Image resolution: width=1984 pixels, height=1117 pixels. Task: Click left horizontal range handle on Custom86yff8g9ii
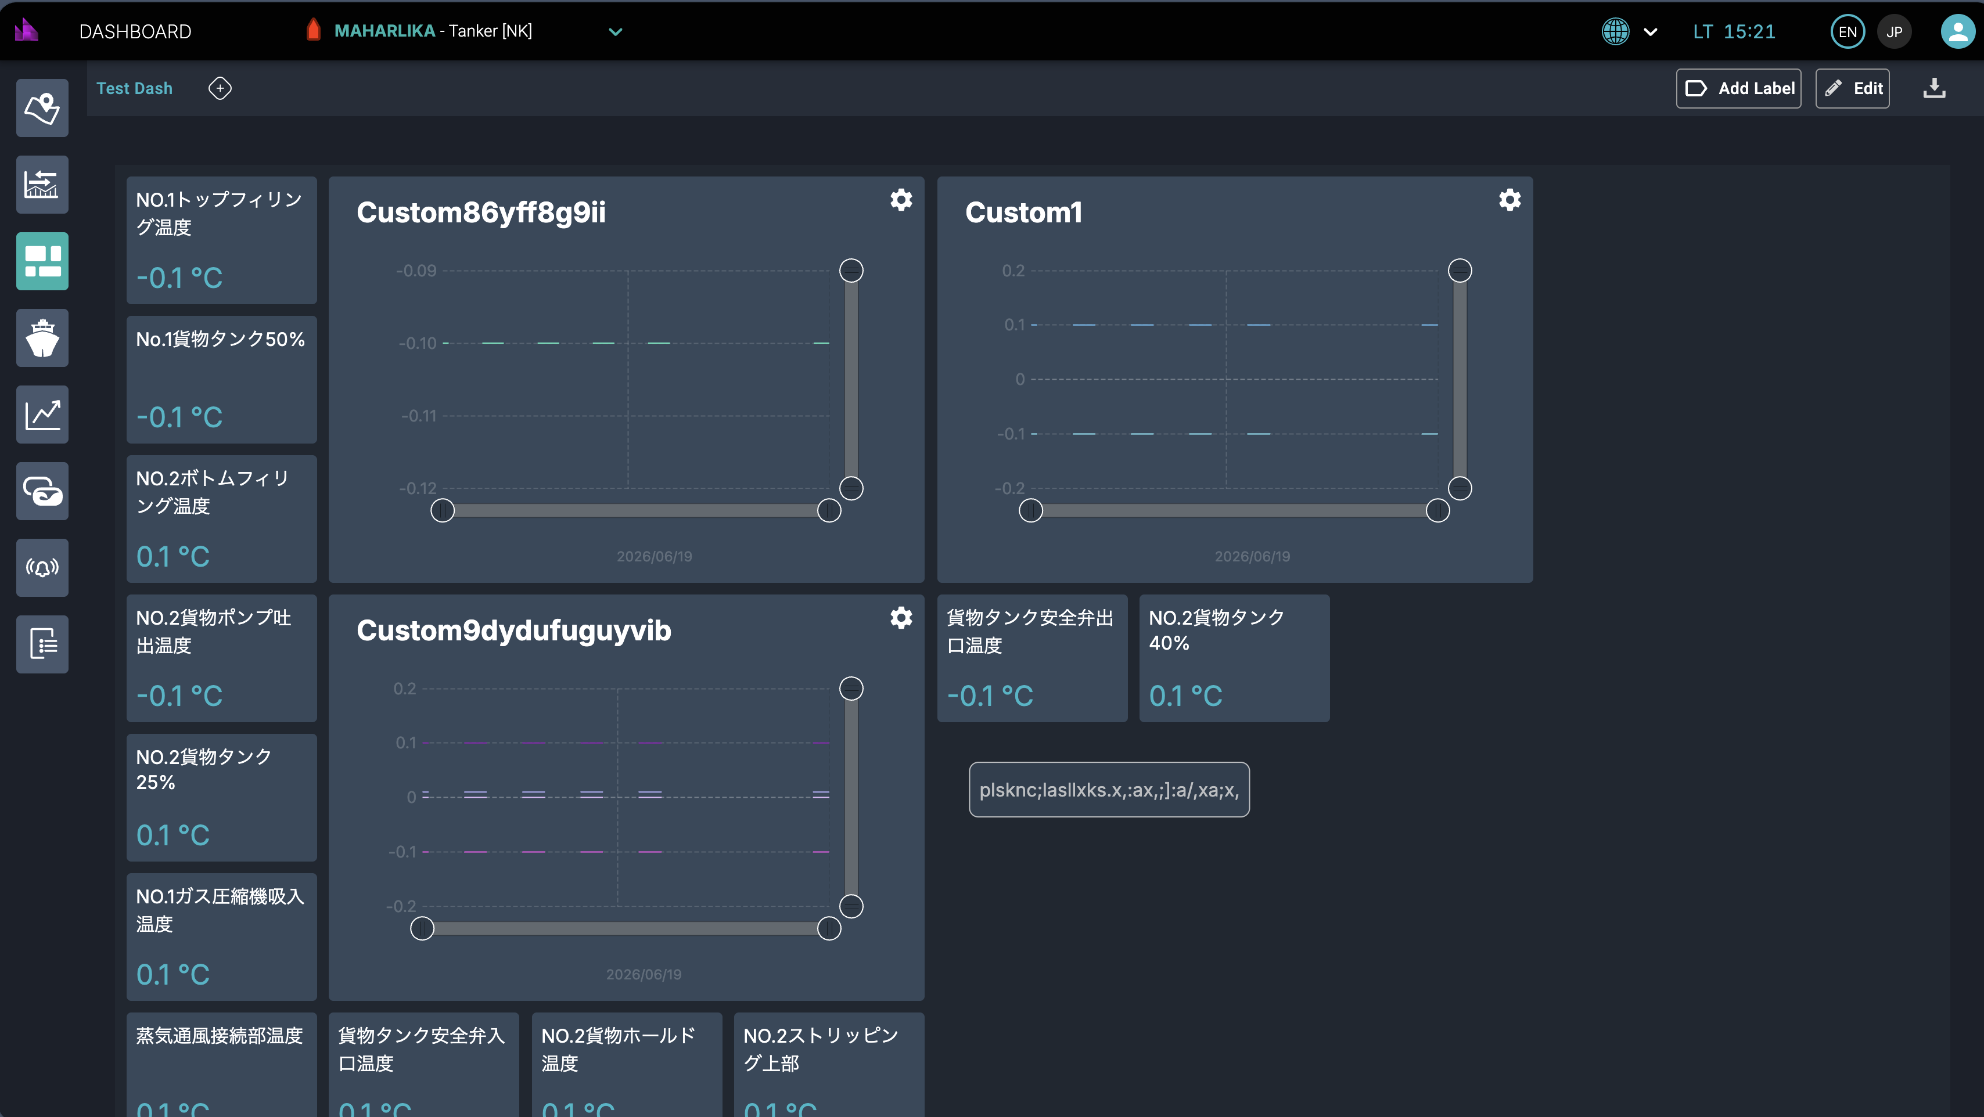click(442, 510)
